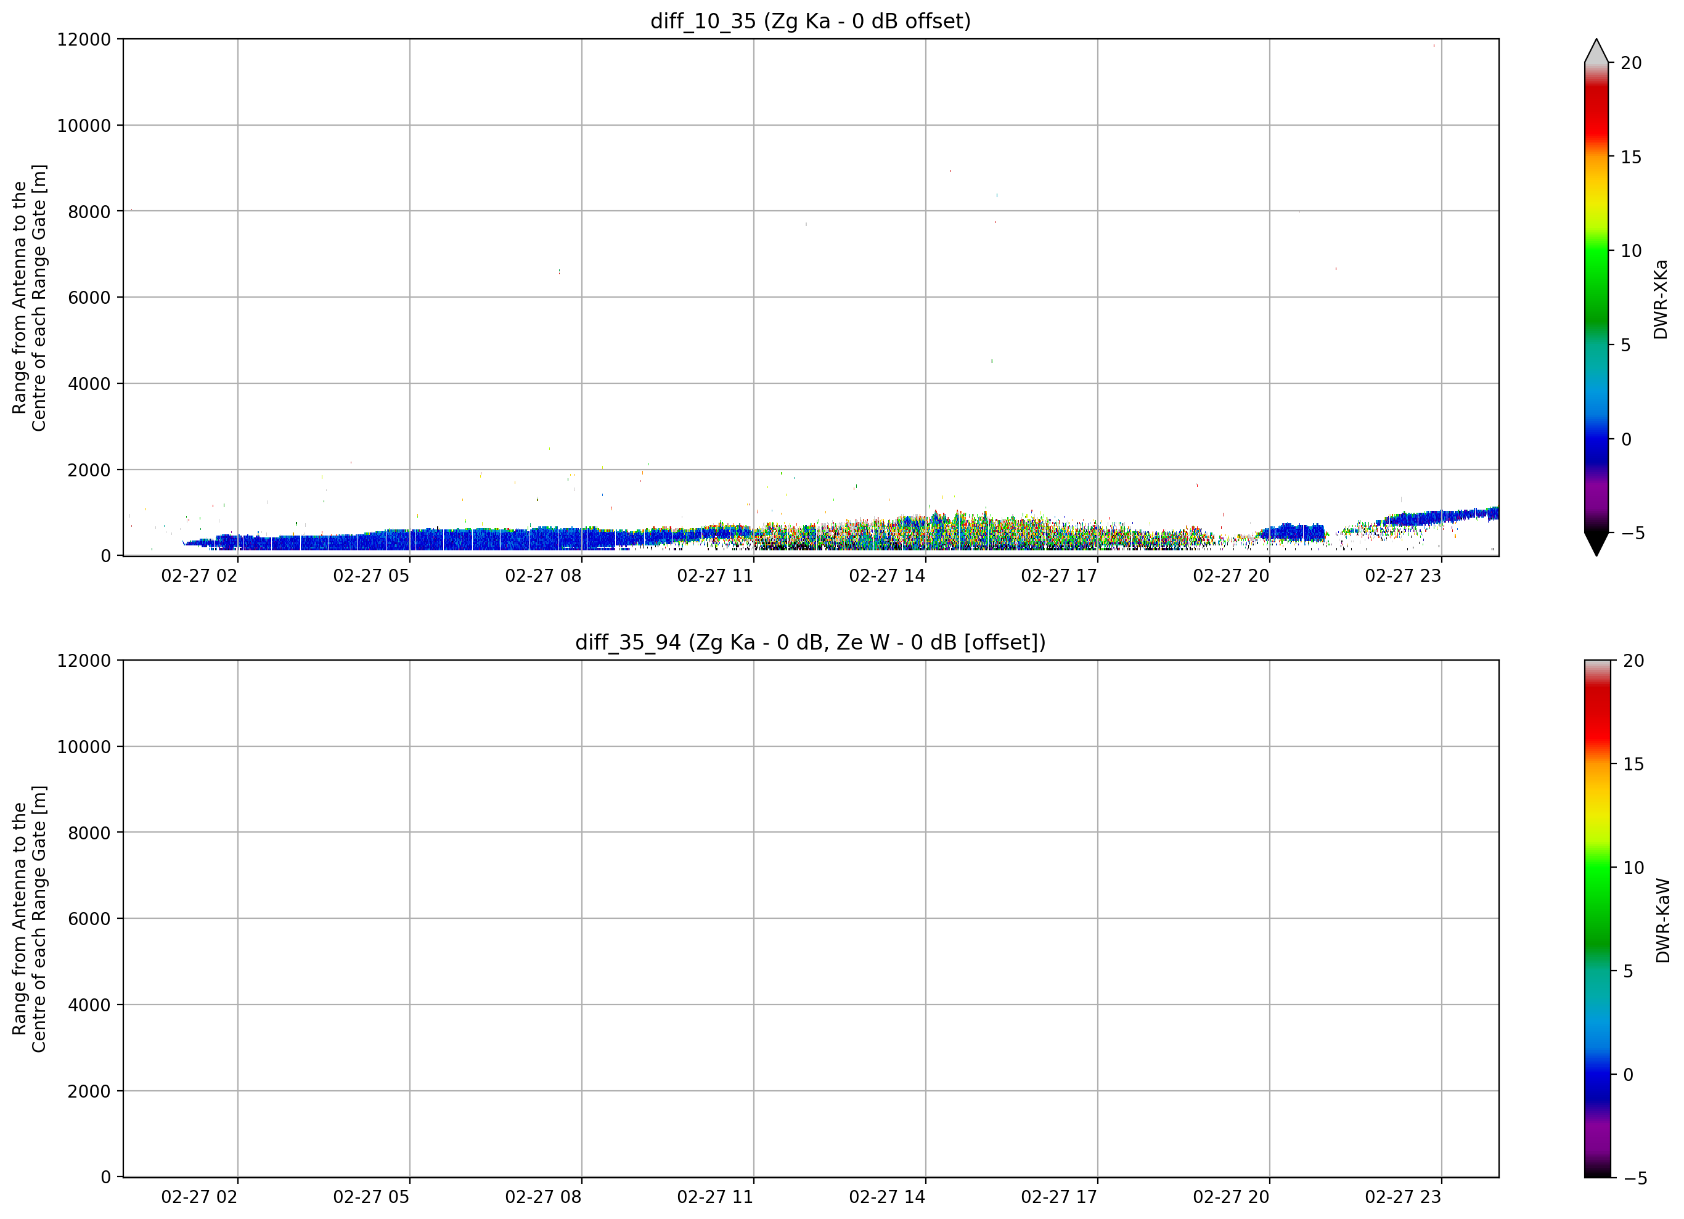The image size is (1684, 1219).
Task: Click the "10" tick on the DWR-KaW colorbar
Action: pyautogui.click(x=1633, y=868)
